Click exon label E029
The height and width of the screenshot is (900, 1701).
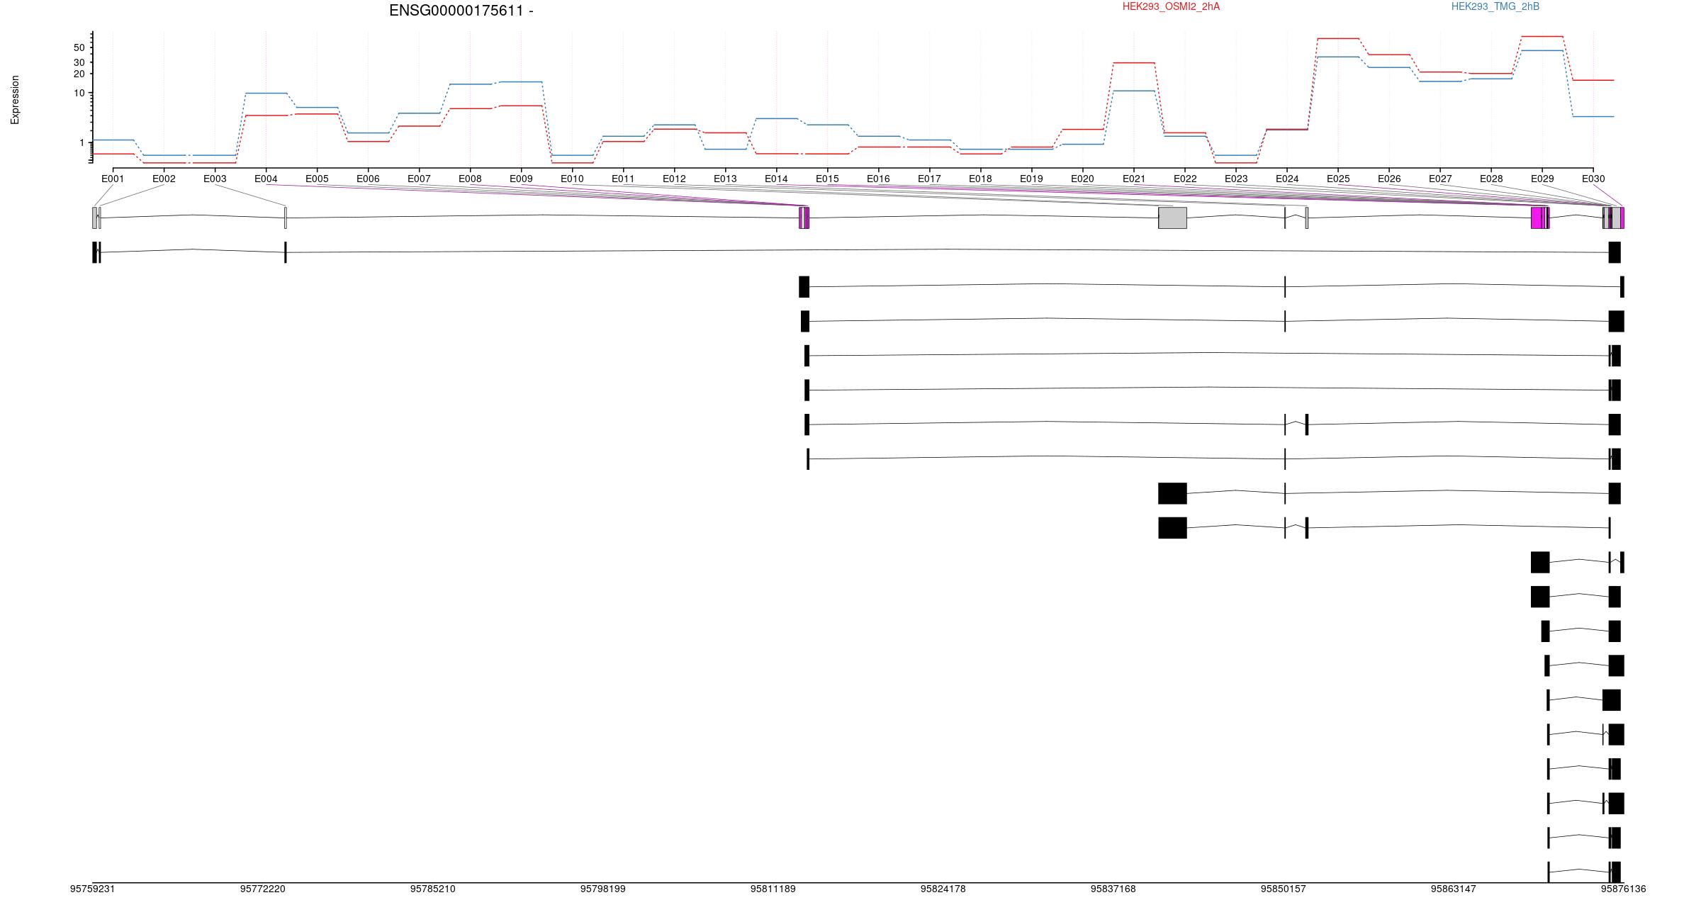[1542, 179]
